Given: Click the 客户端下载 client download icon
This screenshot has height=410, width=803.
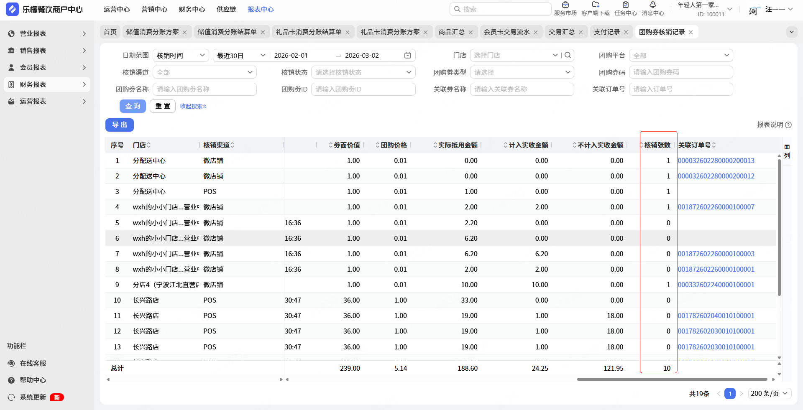Looking at the screenshot, I should point(595,5).
